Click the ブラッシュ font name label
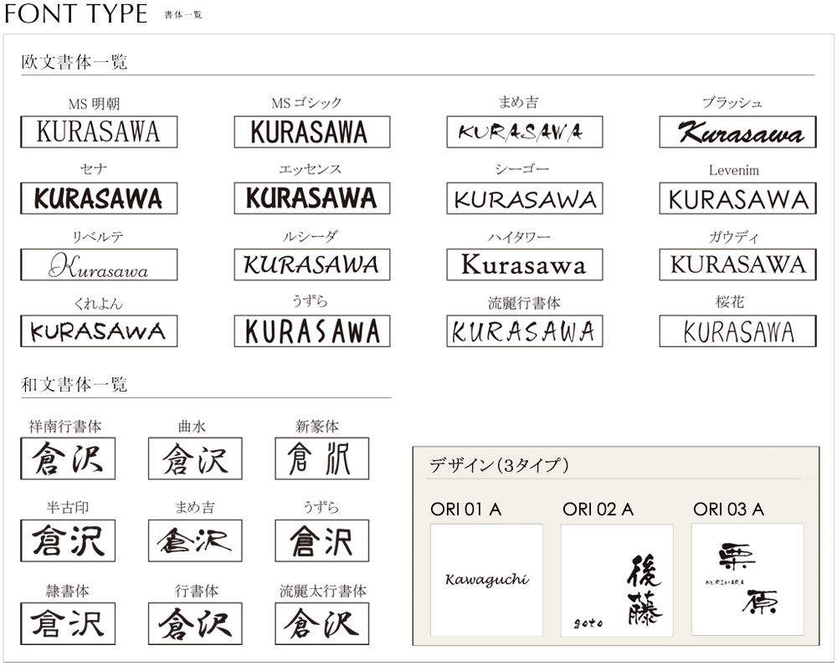The width and height of the screenshot is (837, 671). (732, 103)
